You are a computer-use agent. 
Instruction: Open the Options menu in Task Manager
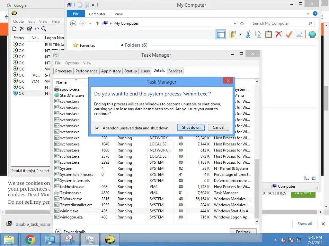tap(72, 63)
